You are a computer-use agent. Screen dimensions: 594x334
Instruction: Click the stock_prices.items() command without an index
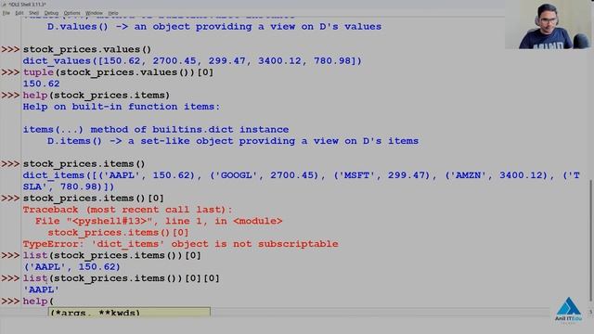click(x=84, y=164)
